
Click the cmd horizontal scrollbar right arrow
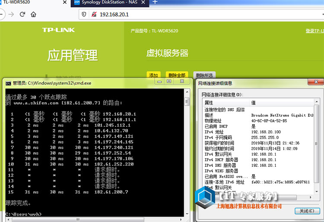pos(181,219)
